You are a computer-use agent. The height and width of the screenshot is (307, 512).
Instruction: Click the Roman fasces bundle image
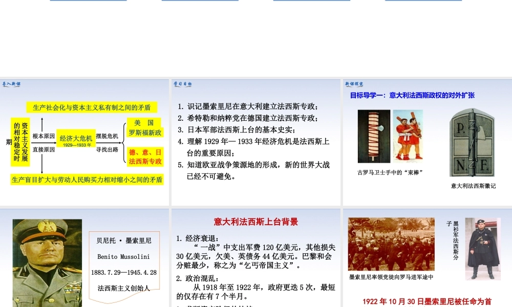374,136
